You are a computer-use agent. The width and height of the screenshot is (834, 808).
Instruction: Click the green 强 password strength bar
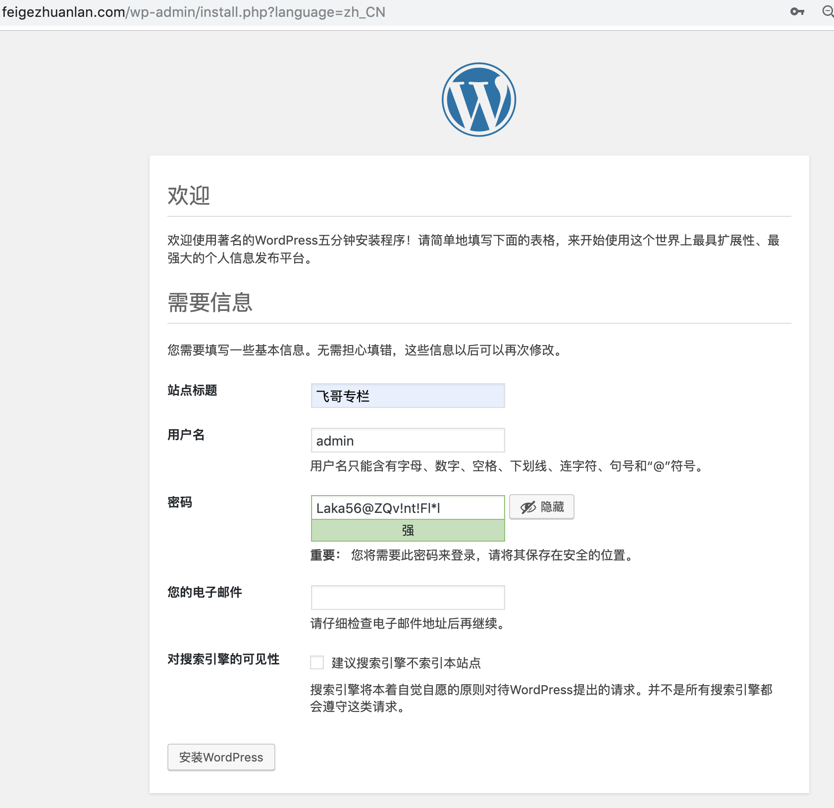click(x=407, y=530)
